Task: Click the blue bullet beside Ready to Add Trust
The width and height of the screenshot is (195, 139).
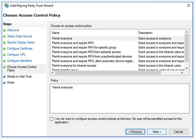Action: 4,77
